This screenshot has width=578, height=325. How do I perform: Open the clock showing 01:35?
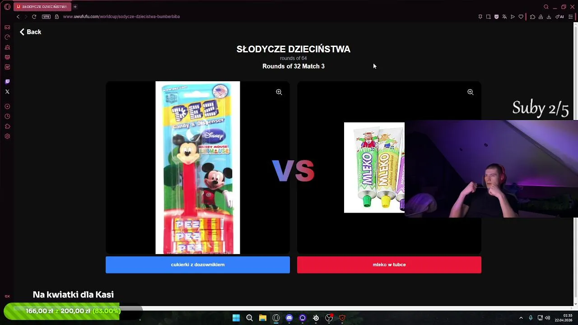564,318
